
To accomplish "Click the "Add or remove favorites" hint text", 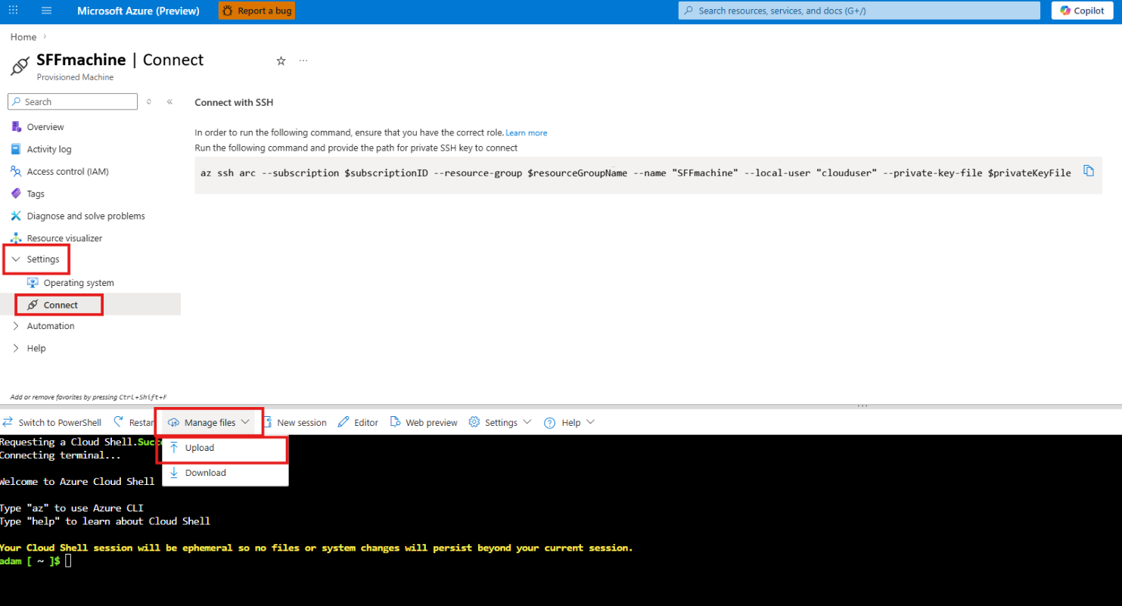I will (89, 396).
